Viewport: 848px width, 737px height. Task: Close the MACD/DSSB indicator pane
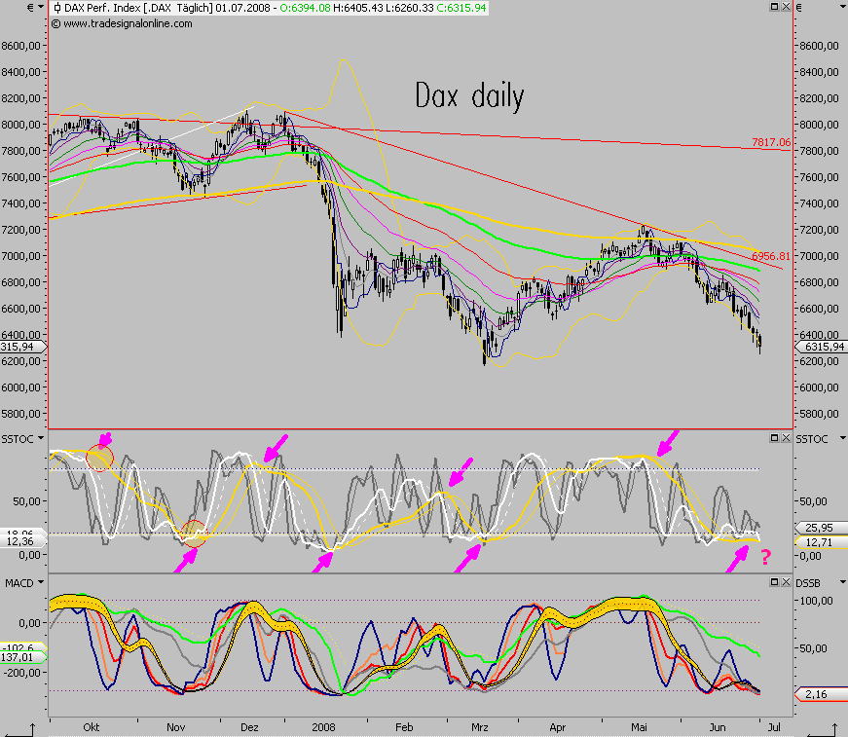(x=786, y=582)
